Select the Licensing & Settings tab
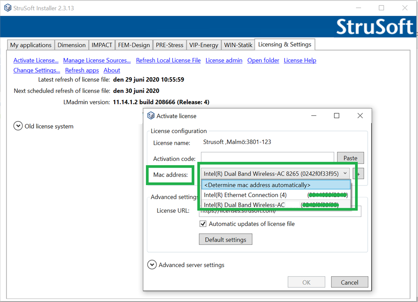418x302 pixels. (x=285, y=44)
